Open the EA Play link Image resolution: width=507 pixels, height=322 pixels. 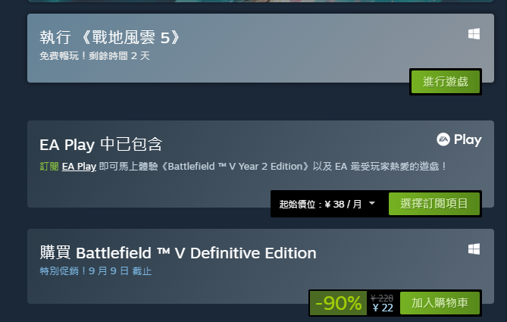click(79, 167)
